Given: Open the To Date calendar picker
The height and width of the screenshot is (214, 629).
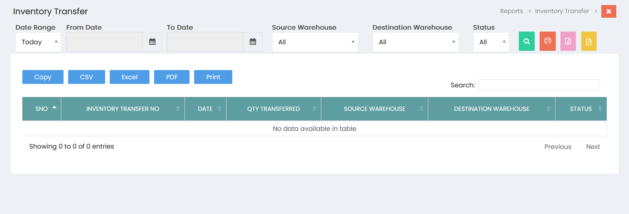Looking at the screenshot, I should 253,42.
